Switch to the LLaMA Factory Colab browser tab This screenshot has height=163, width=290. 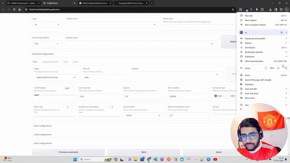23,3
